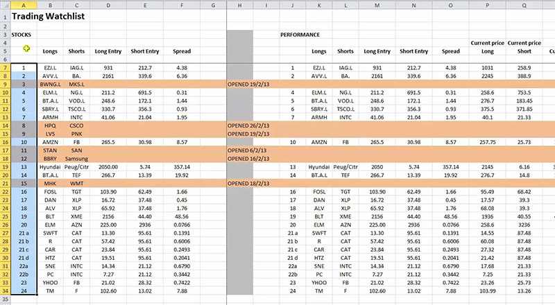Click the 265.5 long entry in Stocks table
555x305 pixels.
tap(108, 142)
